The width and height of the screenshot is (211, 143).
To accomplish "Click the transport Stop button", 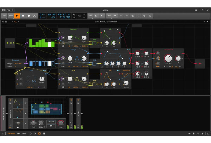I will (23, 16).
